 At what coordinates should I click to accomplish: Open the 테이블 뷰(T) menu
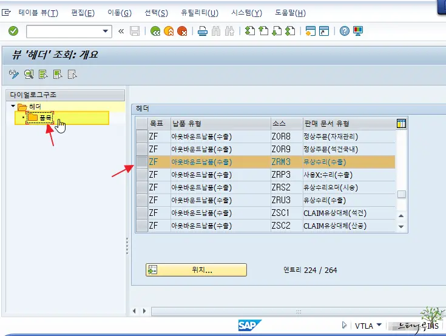[38, 13]
